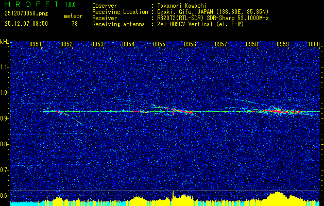Screen dimensions: 324x206
Task: Click the 0.7 frequency axis label
Action: click(x=4, y=170)
